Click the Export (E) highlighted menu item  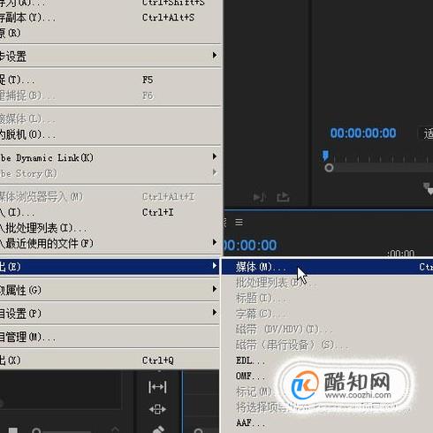[x=110, y=267]
